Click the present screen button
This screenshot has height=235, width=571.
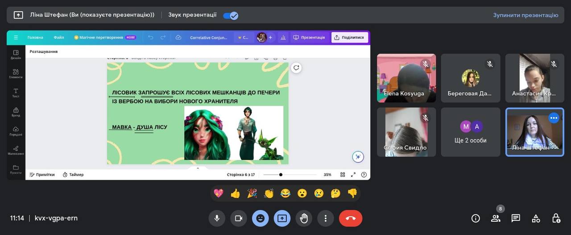(x=282, y=218)
